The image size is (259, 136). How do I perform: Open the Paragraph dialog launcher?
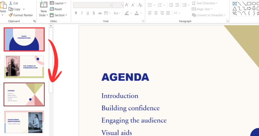pyautogui.click(x=228, y=21)
